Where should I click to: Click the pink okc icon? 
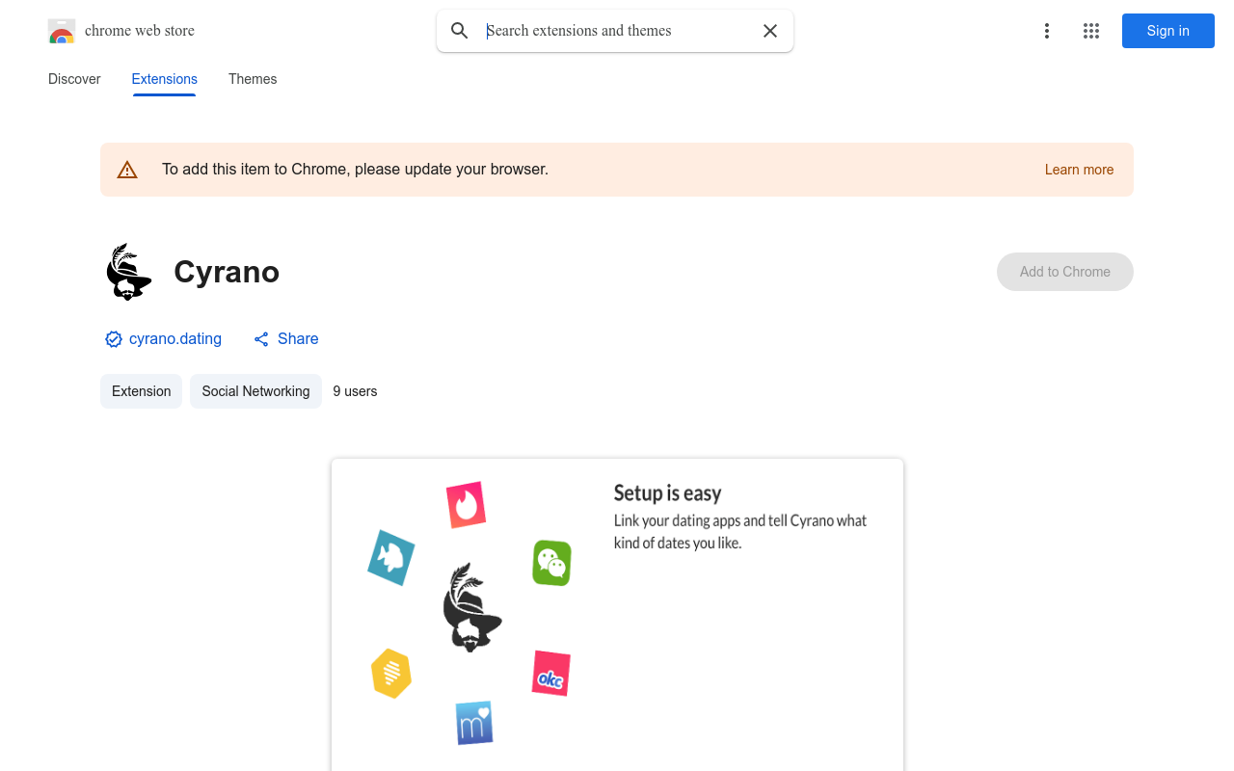(x=551, y=673)
